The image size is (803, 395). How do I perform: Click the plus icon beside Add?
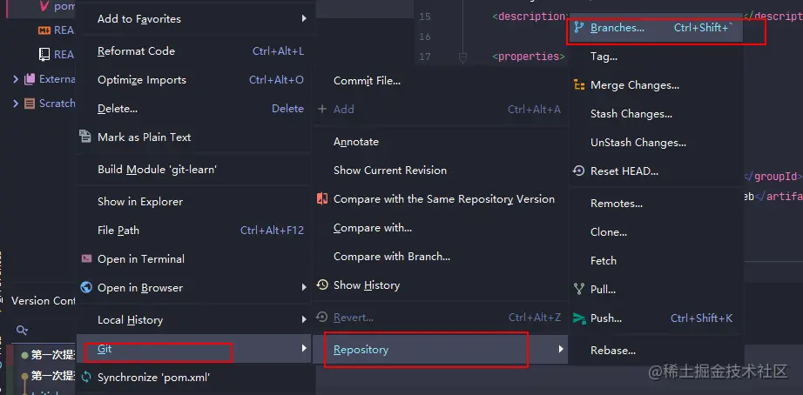322,109
